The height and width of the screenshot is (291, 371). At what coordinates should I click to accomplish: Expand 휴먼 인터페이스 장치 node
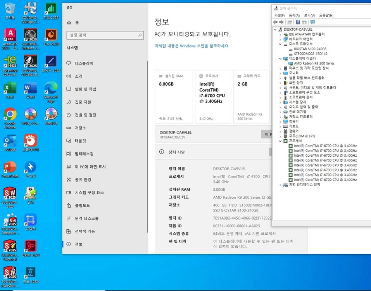[280, 185]
